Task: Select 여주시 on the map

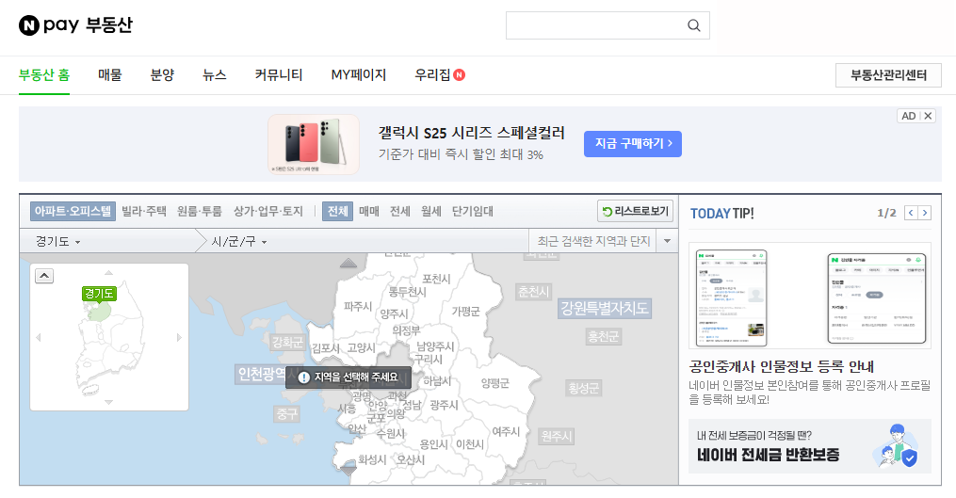Action: [x=506, y=431]
